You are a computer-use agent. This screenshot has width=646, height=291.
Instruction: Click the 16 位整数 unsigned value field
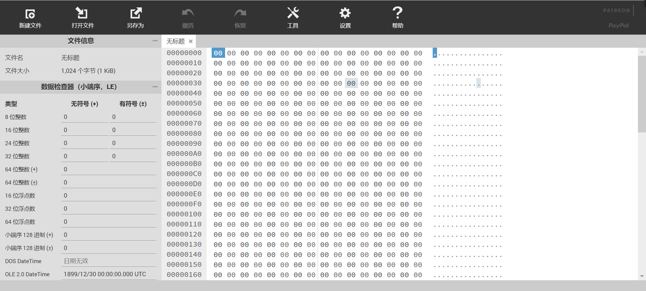pos(85,130)
